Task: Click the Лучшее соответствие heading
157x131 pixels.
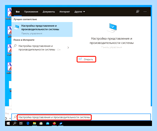Action: [x=25, y=19]
